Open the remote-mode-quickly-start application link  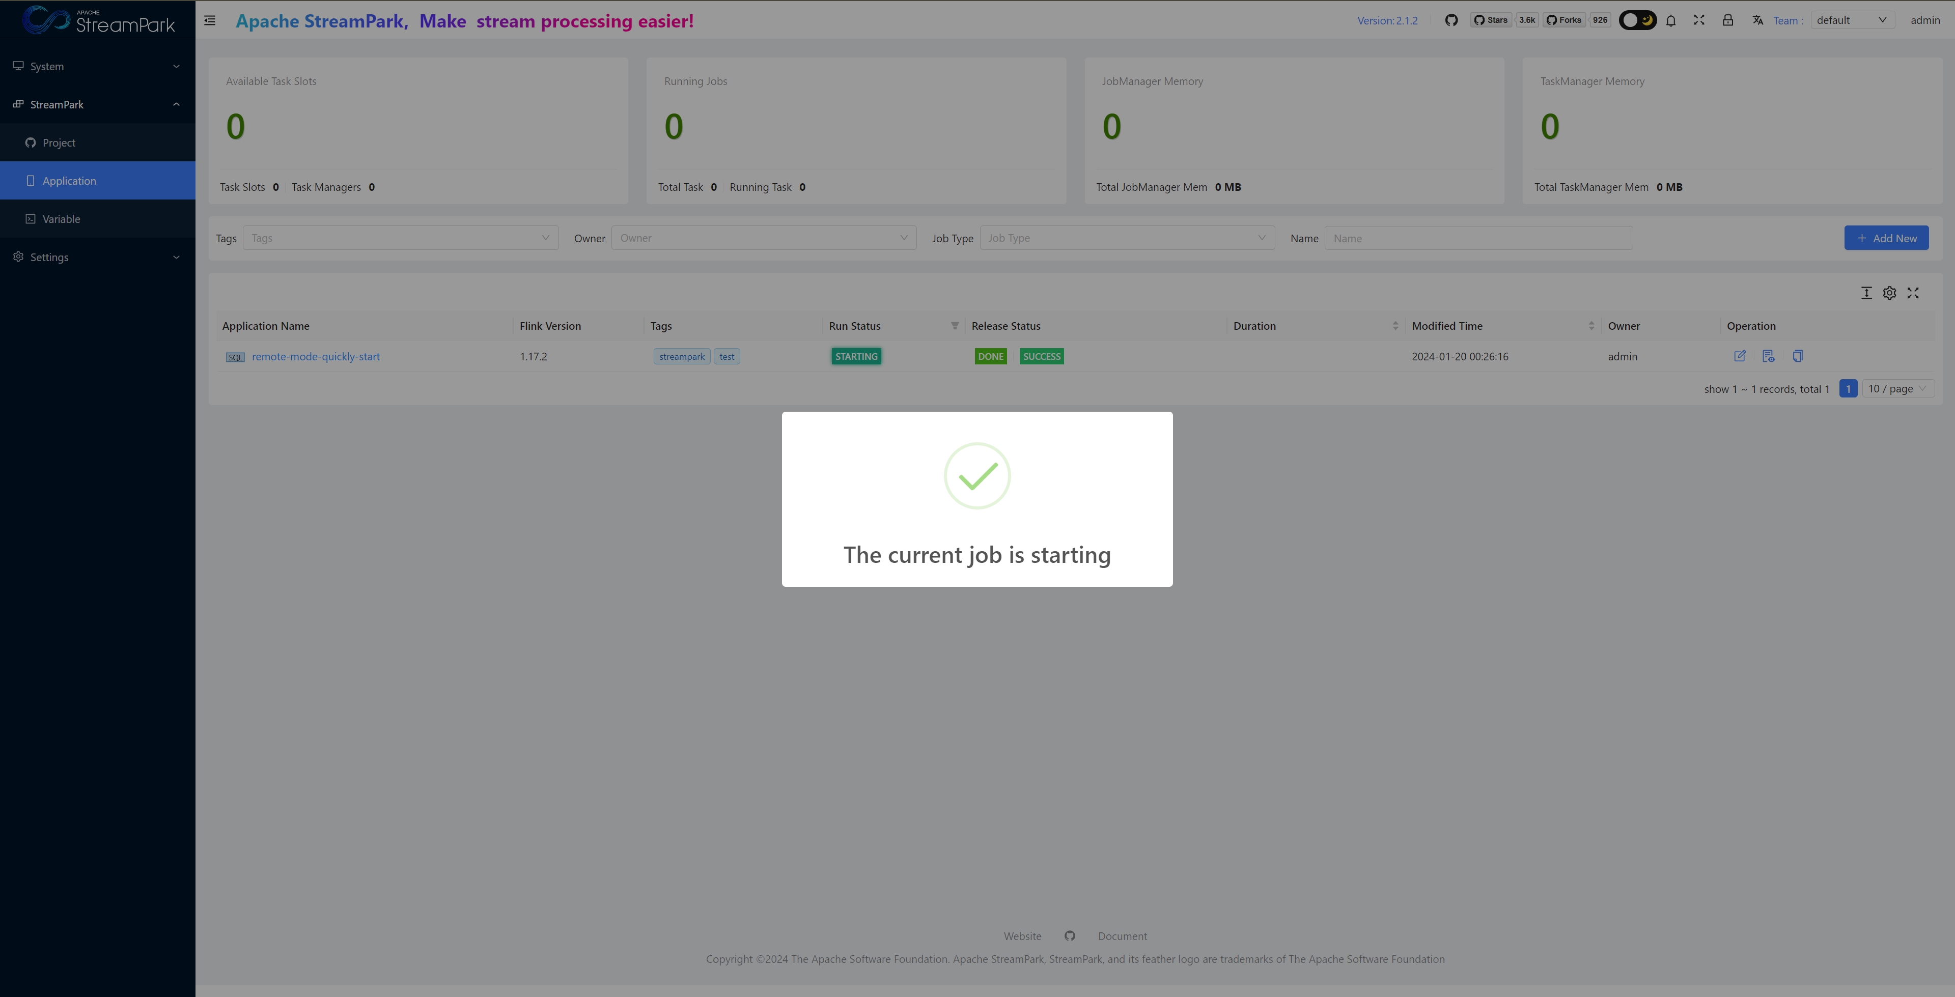pyautogui.click(x=316, y=357)
